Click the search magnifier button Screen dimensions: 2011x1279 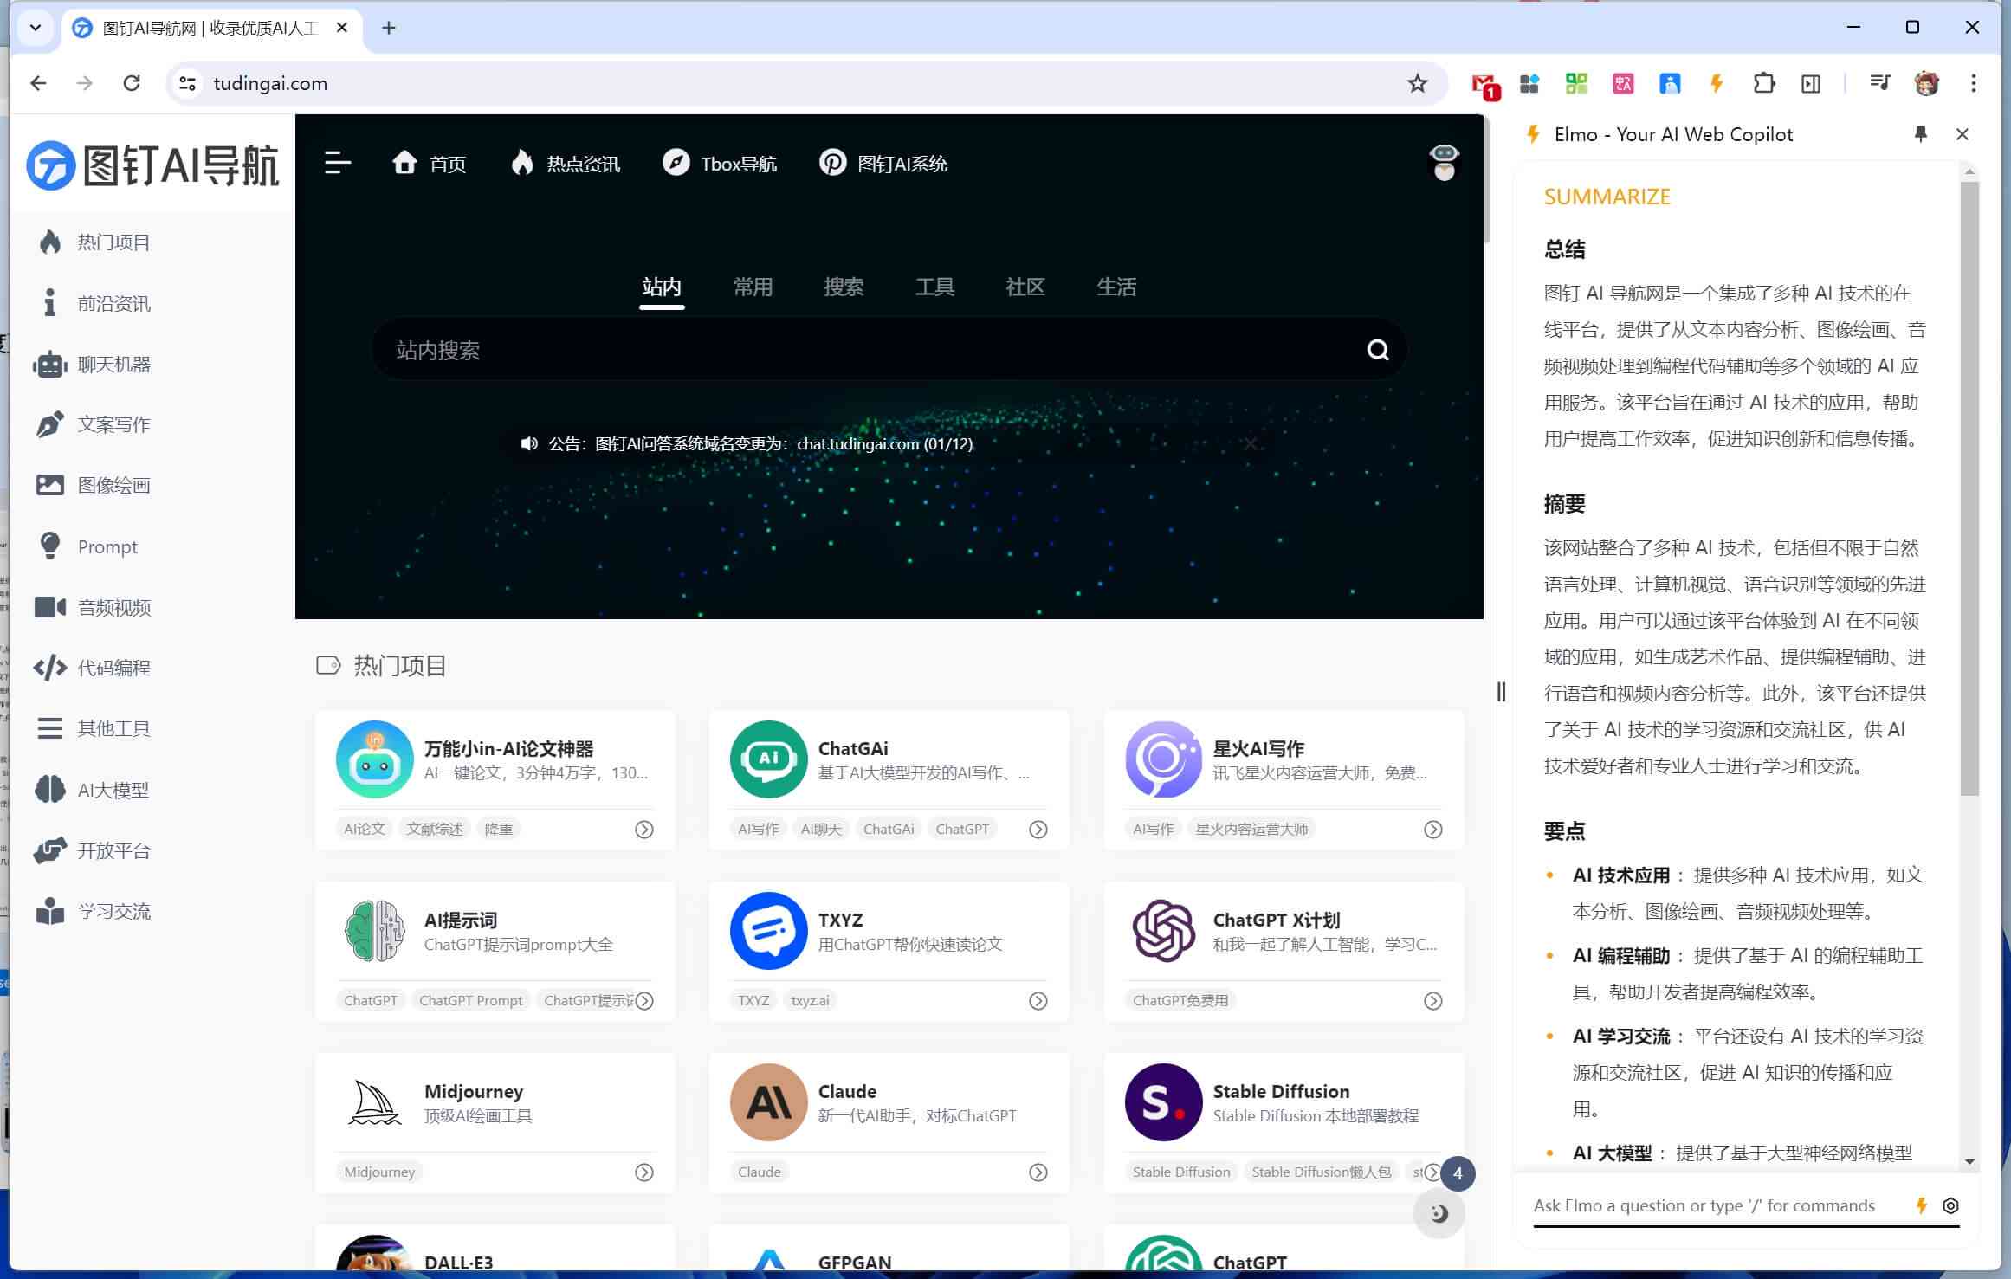1376,349
